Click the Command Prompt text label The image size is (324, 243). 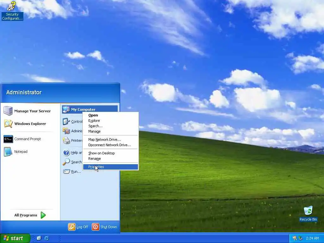coord(28,139)
